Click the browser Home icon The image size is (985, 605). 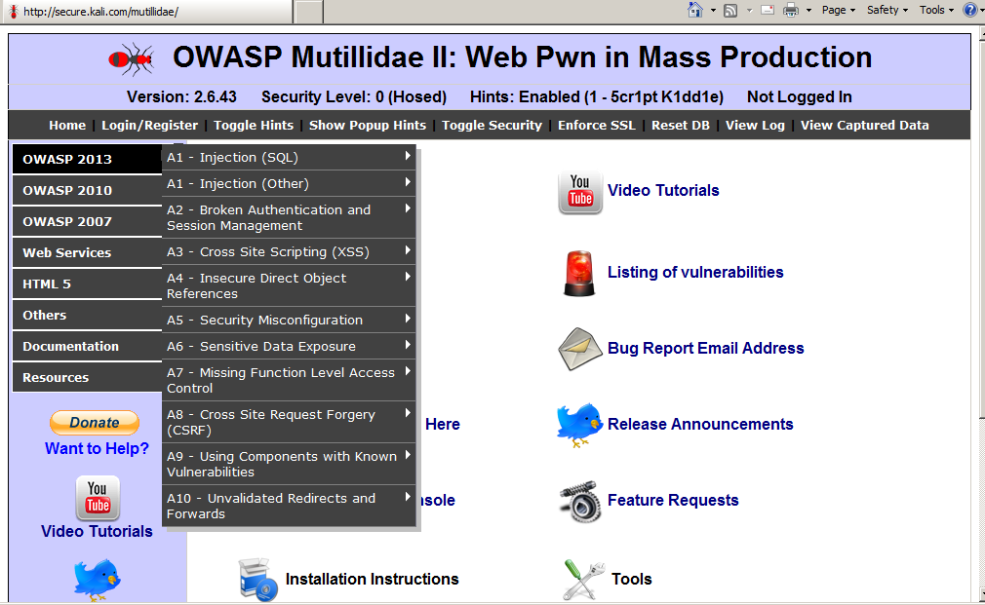[x=694, y=10]
